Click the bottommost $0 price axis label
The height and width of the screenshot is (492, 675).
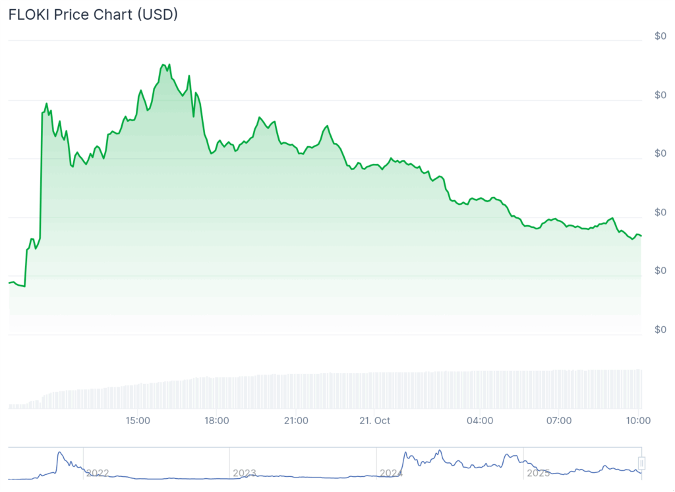tap(660, 329)
